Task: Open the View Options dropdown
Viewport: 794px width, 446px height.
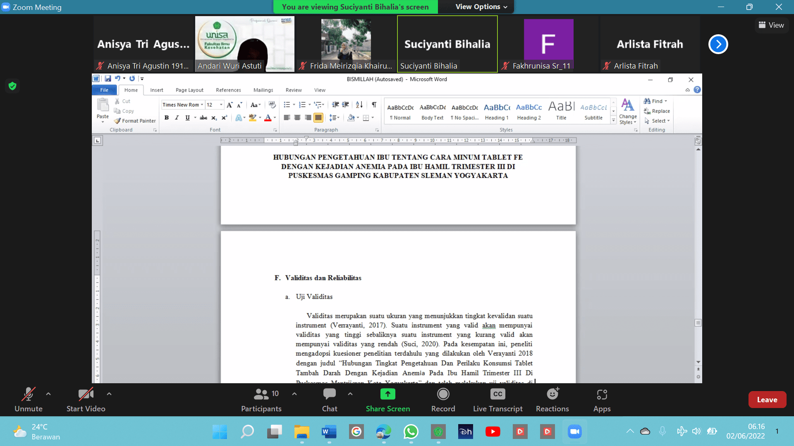Action: tap(481, 7)
